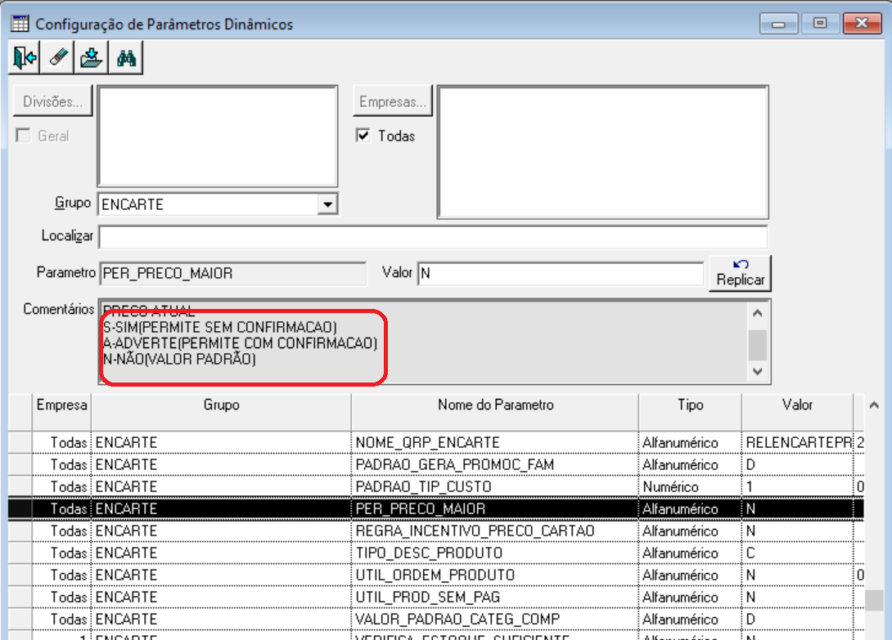Image resolution: width=892 pixels, height=640 pixels.
Task: Click the Tipo column header
Action: 690,412
